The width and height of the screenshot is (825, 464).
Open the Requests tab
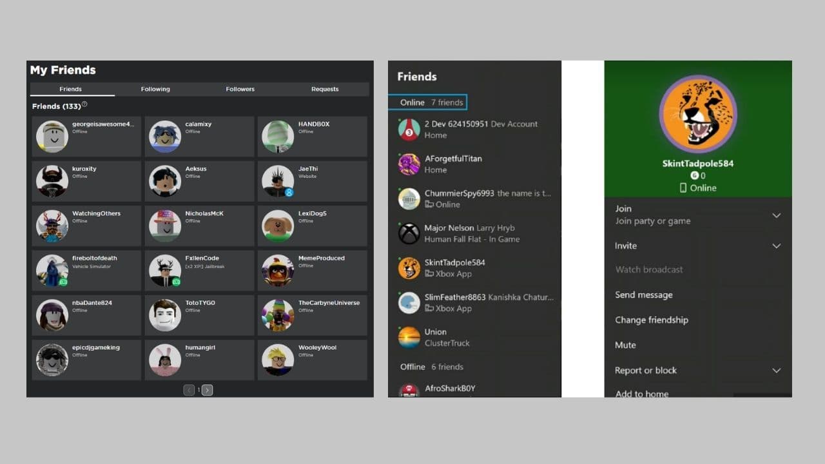tap(325, 89)
